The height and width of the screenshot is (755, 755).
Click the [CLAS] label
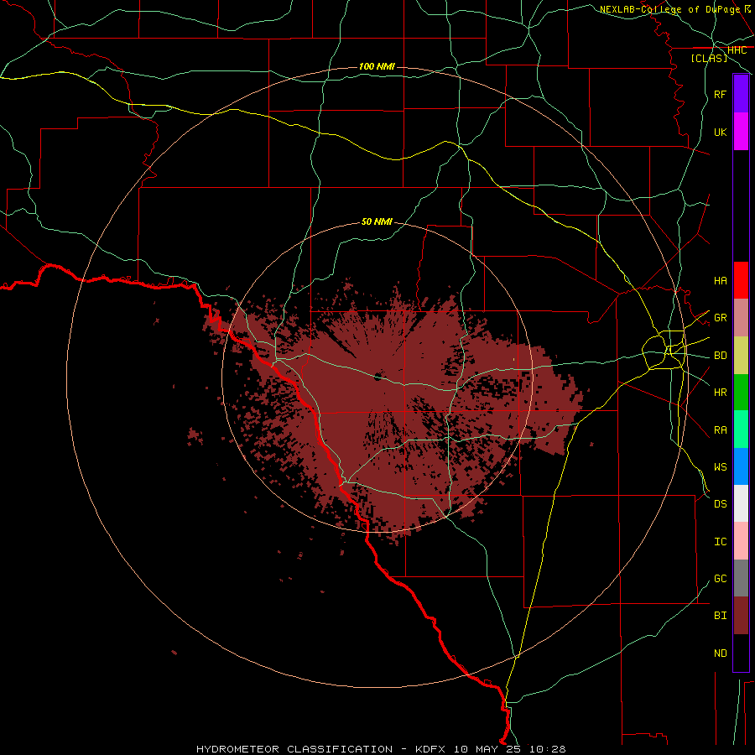click(x=709, y=58)
